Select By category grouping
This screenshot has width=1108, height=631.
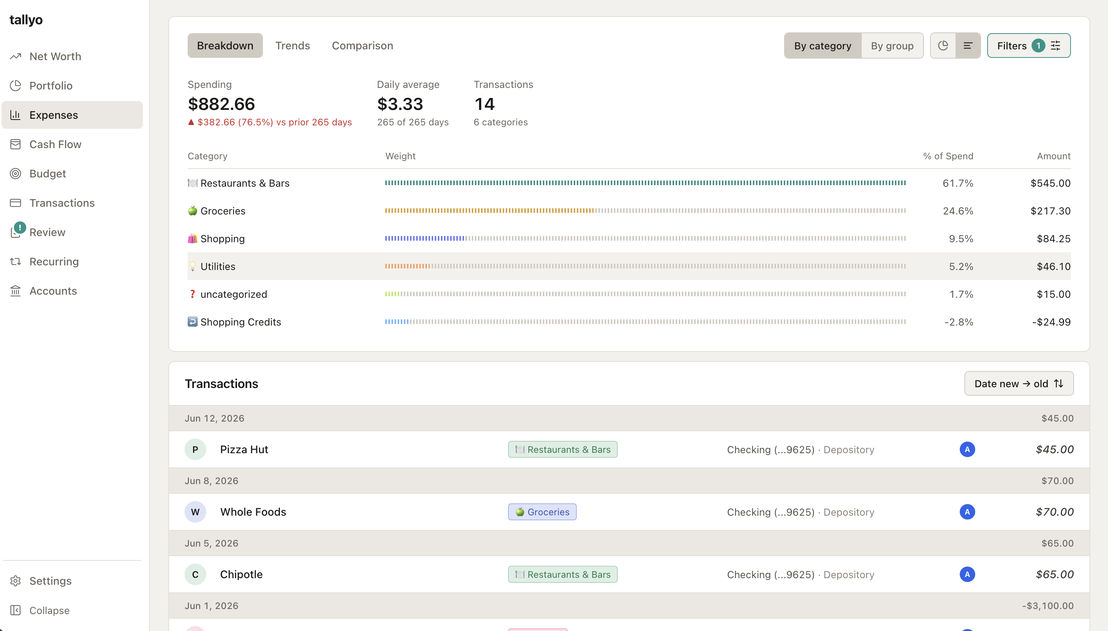tap(823, 46)
